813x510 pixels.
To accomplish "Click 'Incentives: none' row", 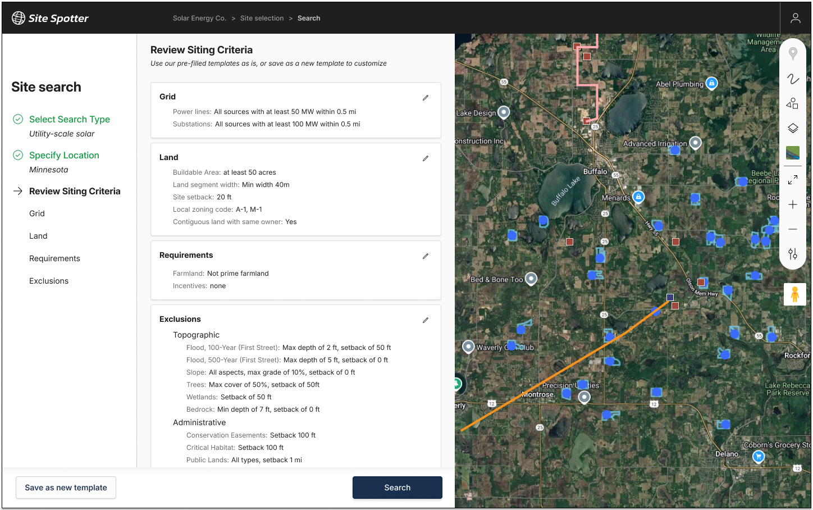I will click(x=199, y=286).
